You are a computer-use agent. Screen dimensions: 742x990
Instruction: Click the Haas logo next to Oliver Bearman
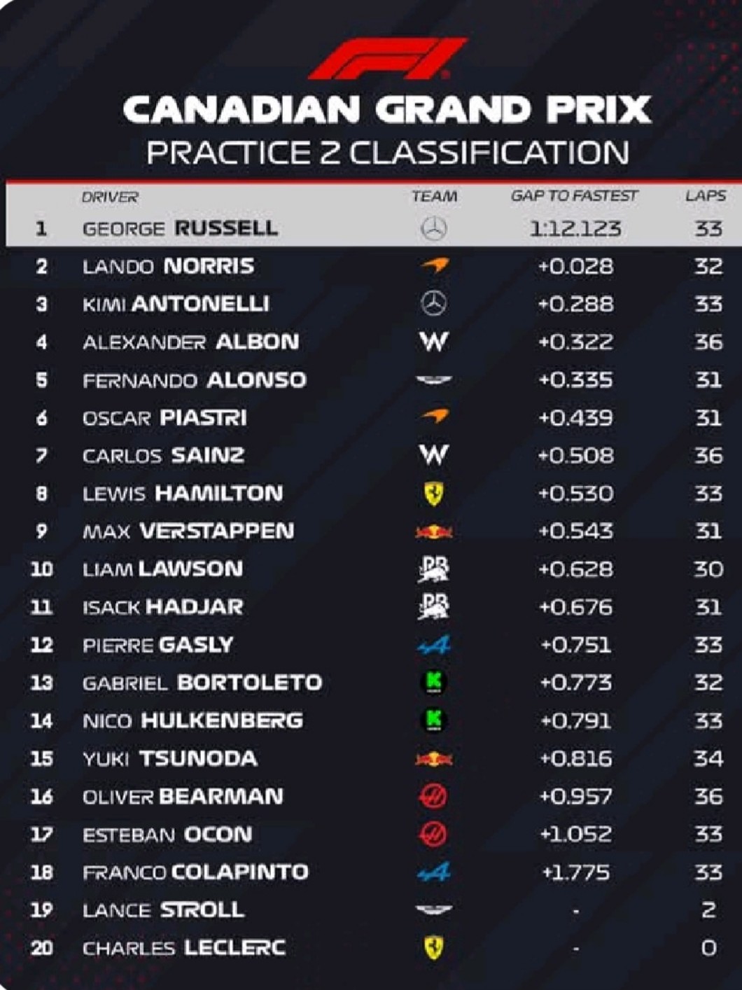[434, 796]
